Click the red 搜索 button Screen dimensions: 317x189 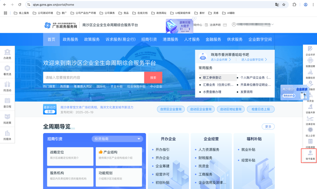point(153,77)
